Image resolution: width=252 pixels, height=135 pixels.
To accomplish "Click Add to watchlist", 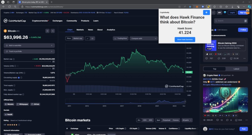I will point(29,46).
